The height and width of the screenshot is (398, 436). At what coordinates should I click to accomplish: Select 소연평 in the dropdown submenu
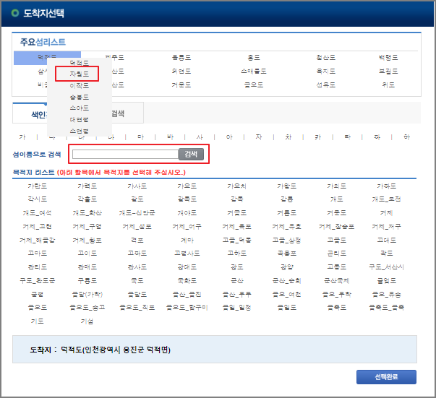[80, 131]
